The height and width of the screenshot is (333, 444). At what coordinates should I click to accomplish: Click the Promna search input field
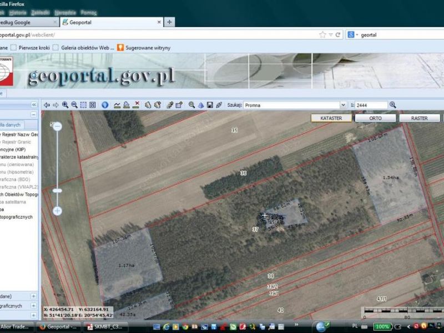[292, 105]
